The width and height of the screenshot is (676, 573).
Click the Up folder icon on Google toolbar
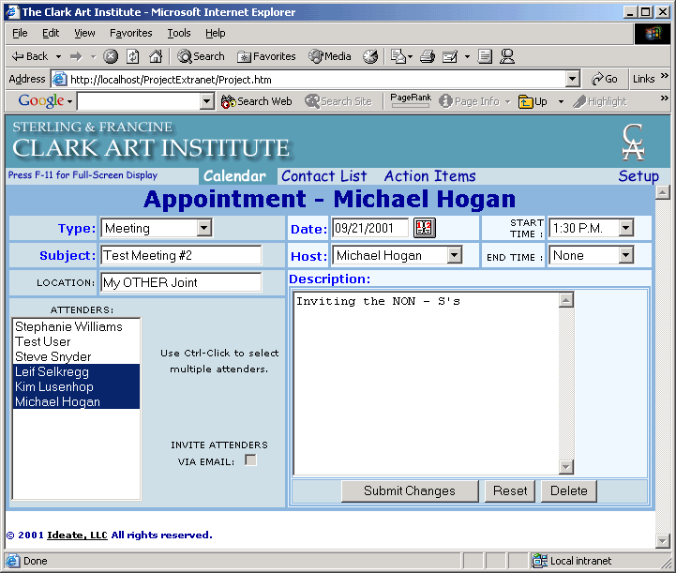click(533, 101)
